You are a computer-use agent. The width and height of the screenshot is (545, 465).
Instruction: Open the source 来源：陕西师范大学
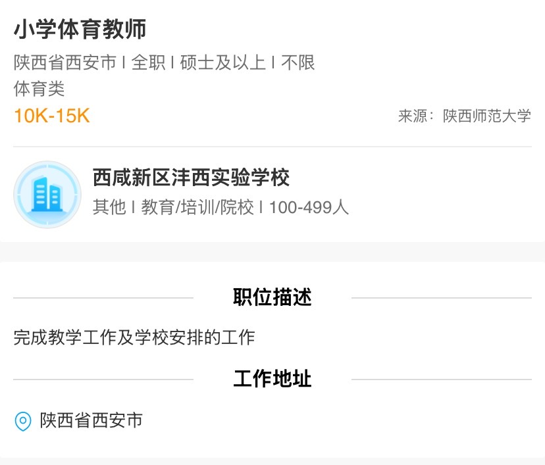coord(464,116)
